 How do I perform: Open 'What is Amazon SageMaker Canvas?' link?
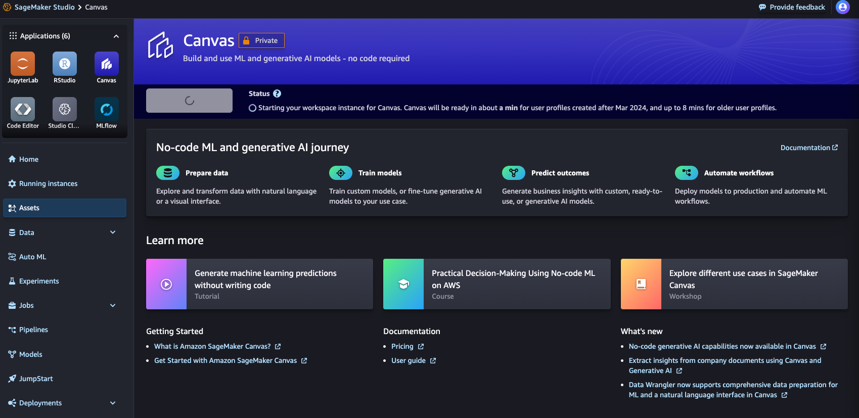[x=217, y=346]
